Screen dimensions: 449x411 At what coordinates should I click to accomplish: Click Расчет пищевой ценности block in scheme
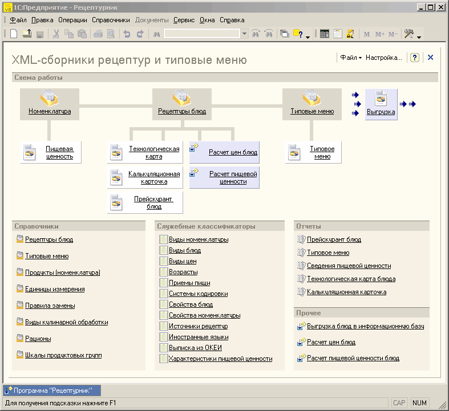pos(225,178)
